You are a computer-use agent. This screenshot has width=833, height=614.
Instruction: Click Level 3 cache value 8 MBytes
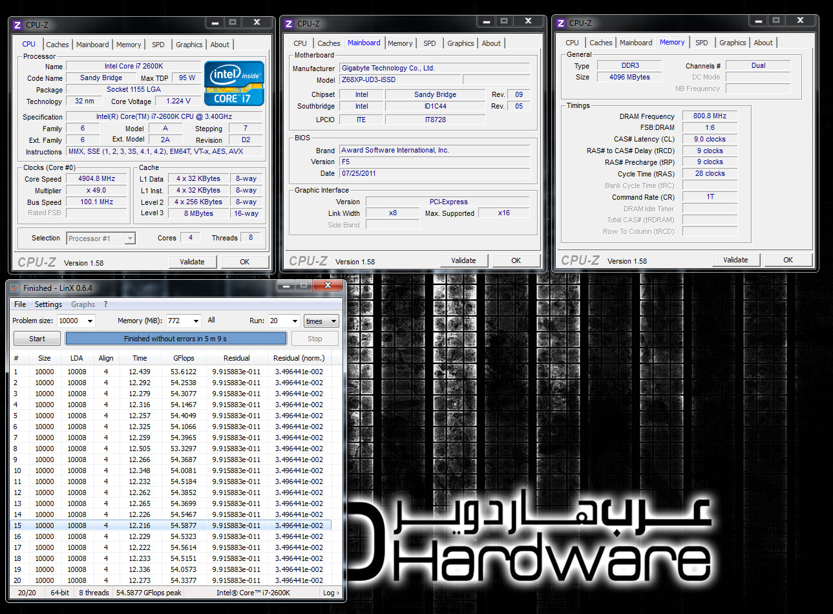pyautogui.click(x=198, y=213)
